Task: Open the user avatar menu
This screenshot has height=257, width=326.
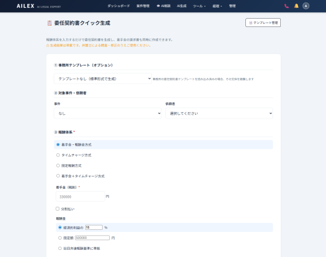Action: click(x=306, y=6)
